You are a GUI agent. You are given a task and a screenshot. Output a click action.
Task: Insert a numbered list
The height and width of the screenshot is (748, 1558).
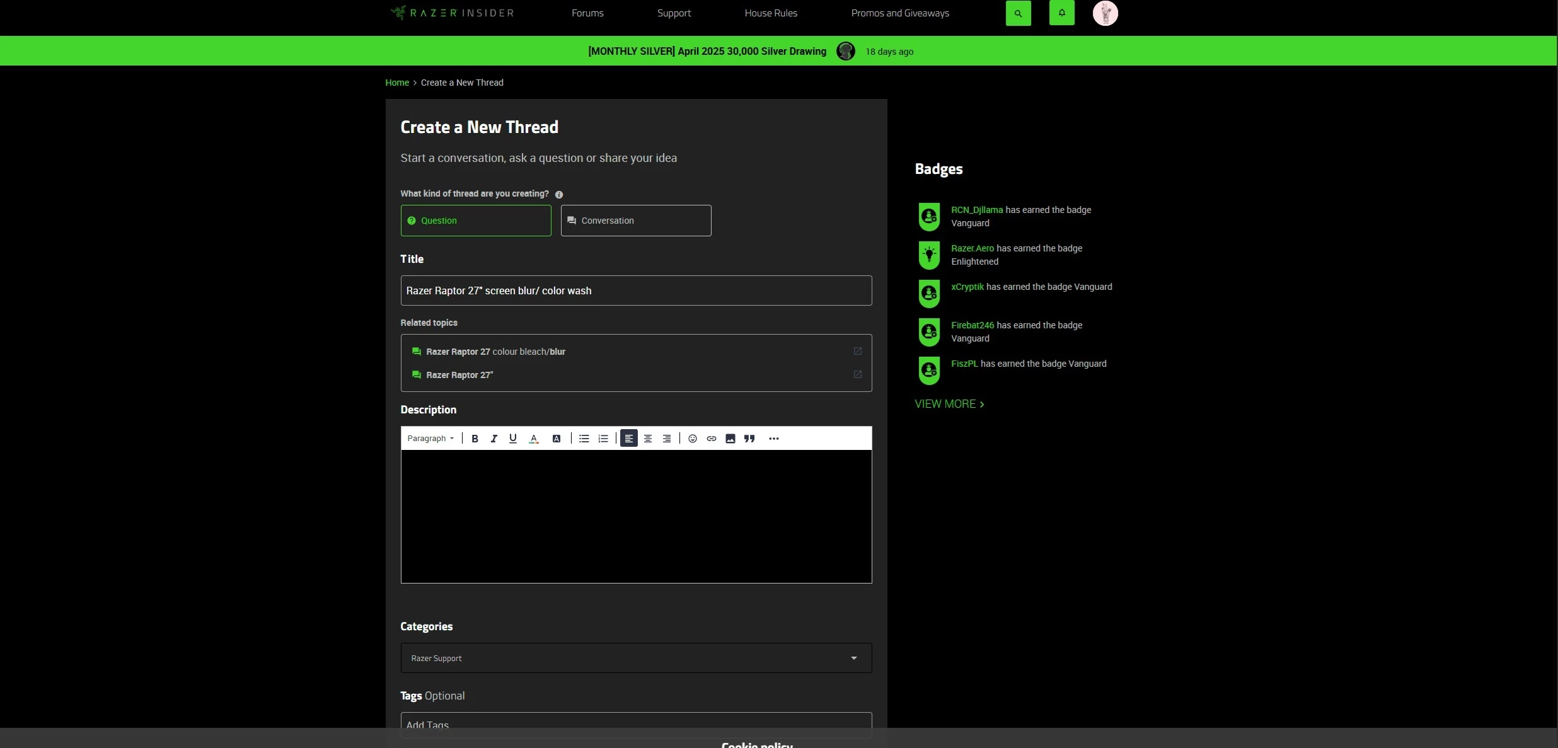(603, 439)
